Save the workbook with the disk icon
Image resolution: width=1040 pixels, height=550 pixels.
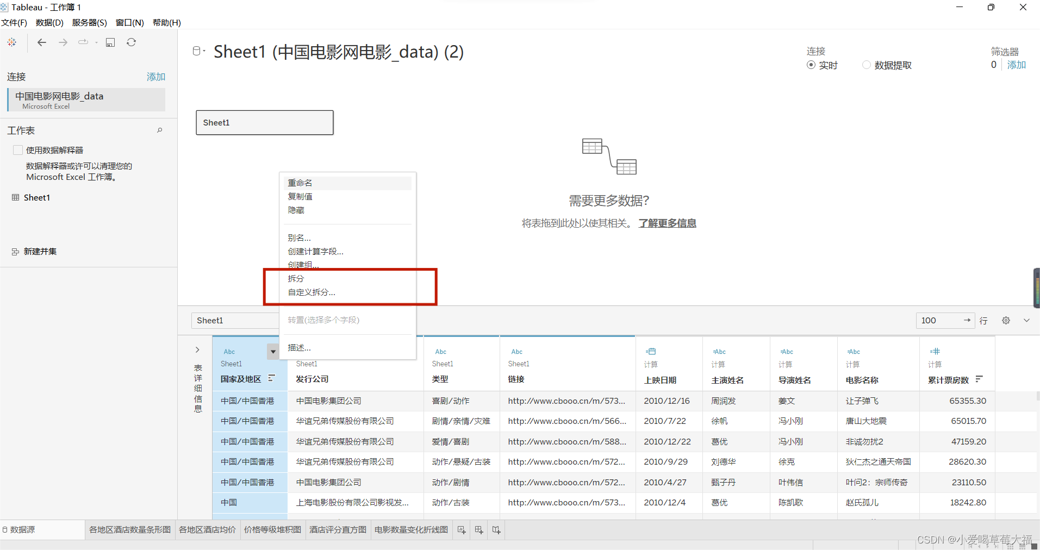[x=110, y=42]
